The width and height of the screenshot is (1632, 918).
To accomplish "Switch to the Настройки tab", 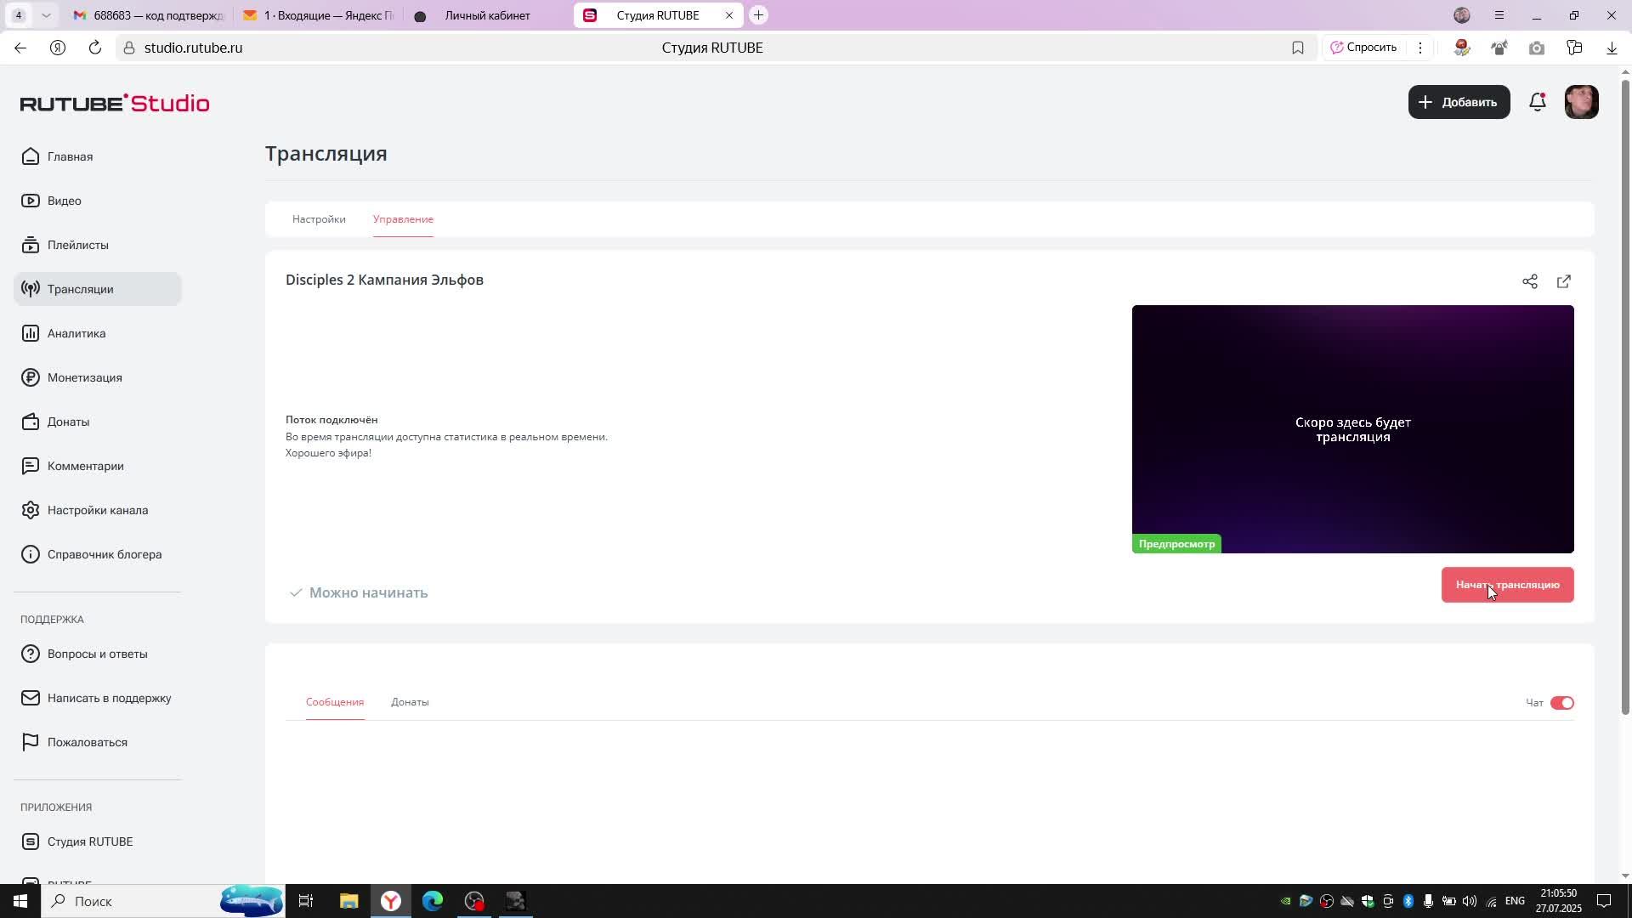I will click(x=319, y=219).
